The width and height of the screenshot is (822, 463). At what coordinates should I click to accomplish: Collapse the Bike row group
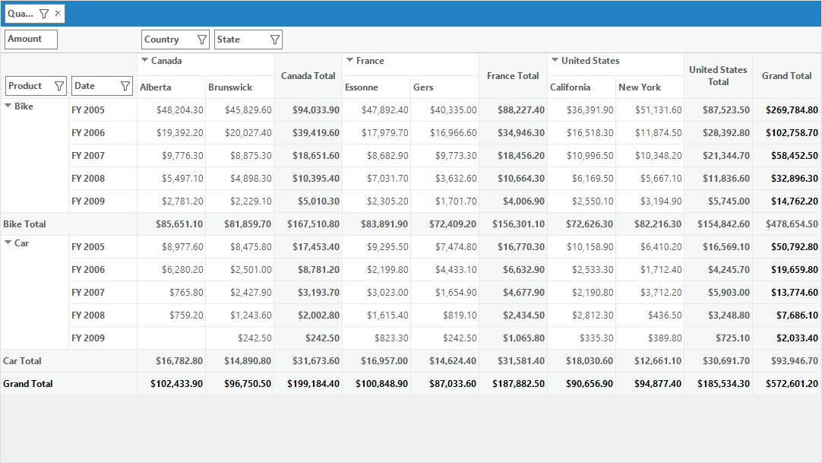[8, 106]
